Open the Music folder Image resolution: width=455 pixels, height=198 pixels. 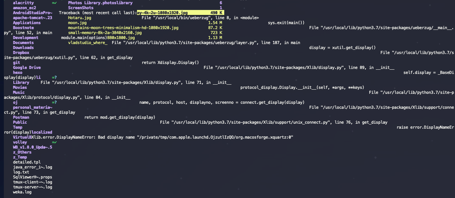pos(19,92)
